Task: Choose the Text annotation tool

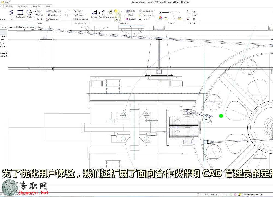Action: [129, 15]
